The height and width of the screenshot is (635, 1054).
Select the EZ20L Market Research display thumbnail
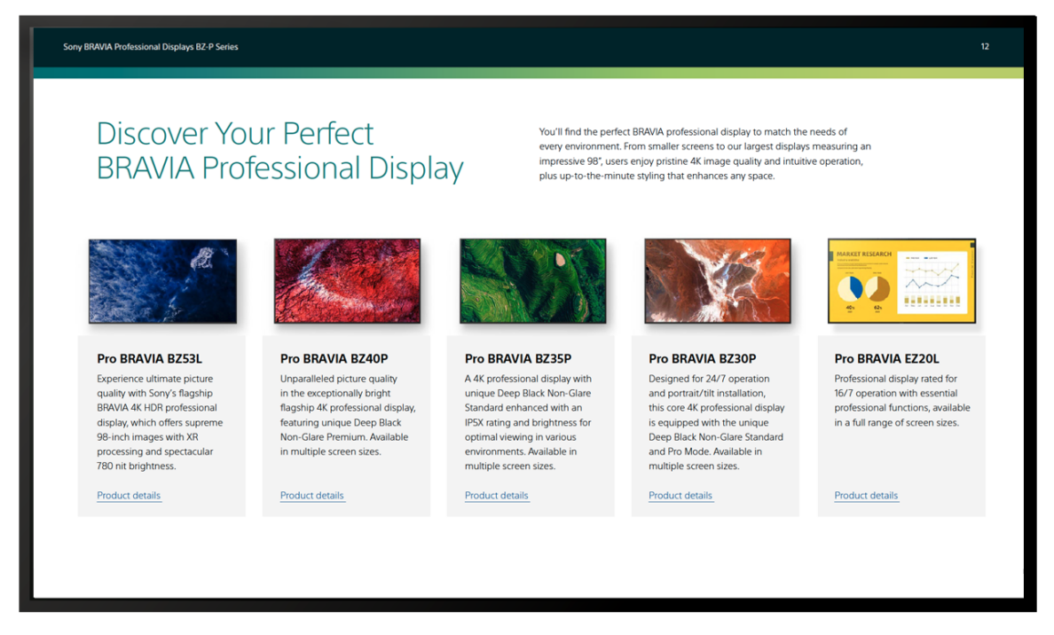click(x=901, y=279)
